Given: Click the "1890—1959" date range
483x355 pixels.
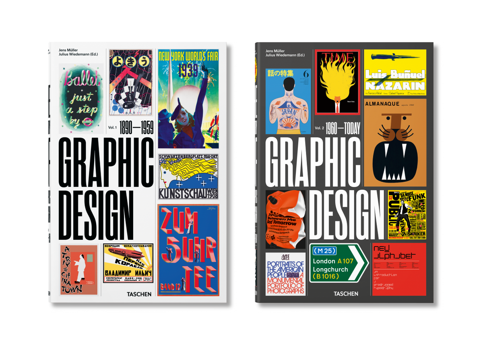Looking at the screenshot, I should tap(136, 128).
